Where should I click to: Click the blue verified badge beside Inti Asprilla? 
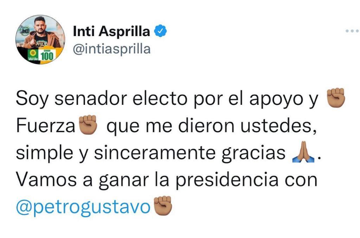[160, 31]
